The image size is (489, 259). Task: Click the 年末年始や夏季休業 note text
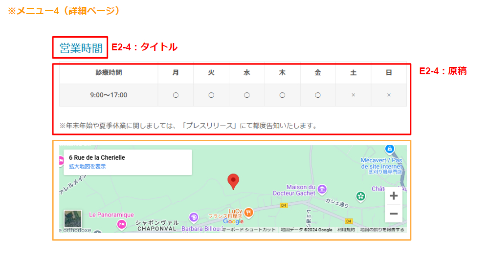click(189, 126)
